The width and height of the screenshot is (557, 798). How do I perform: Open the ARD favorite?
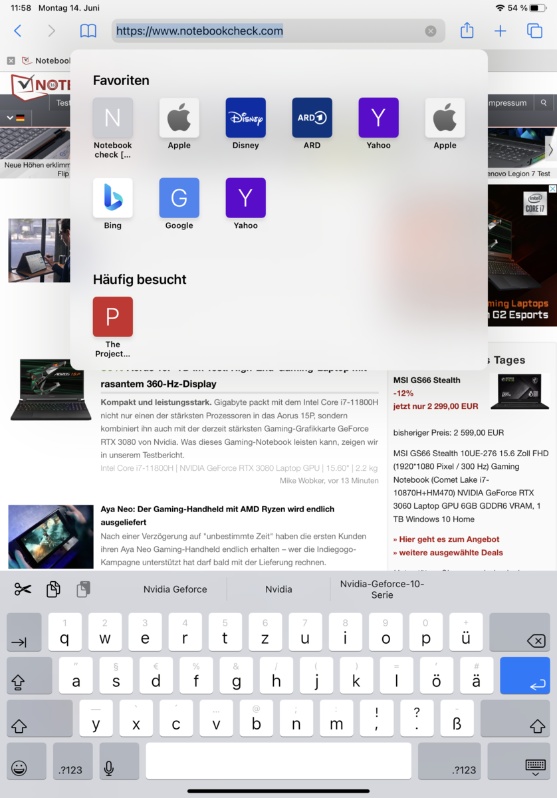(x=312, y=124)
